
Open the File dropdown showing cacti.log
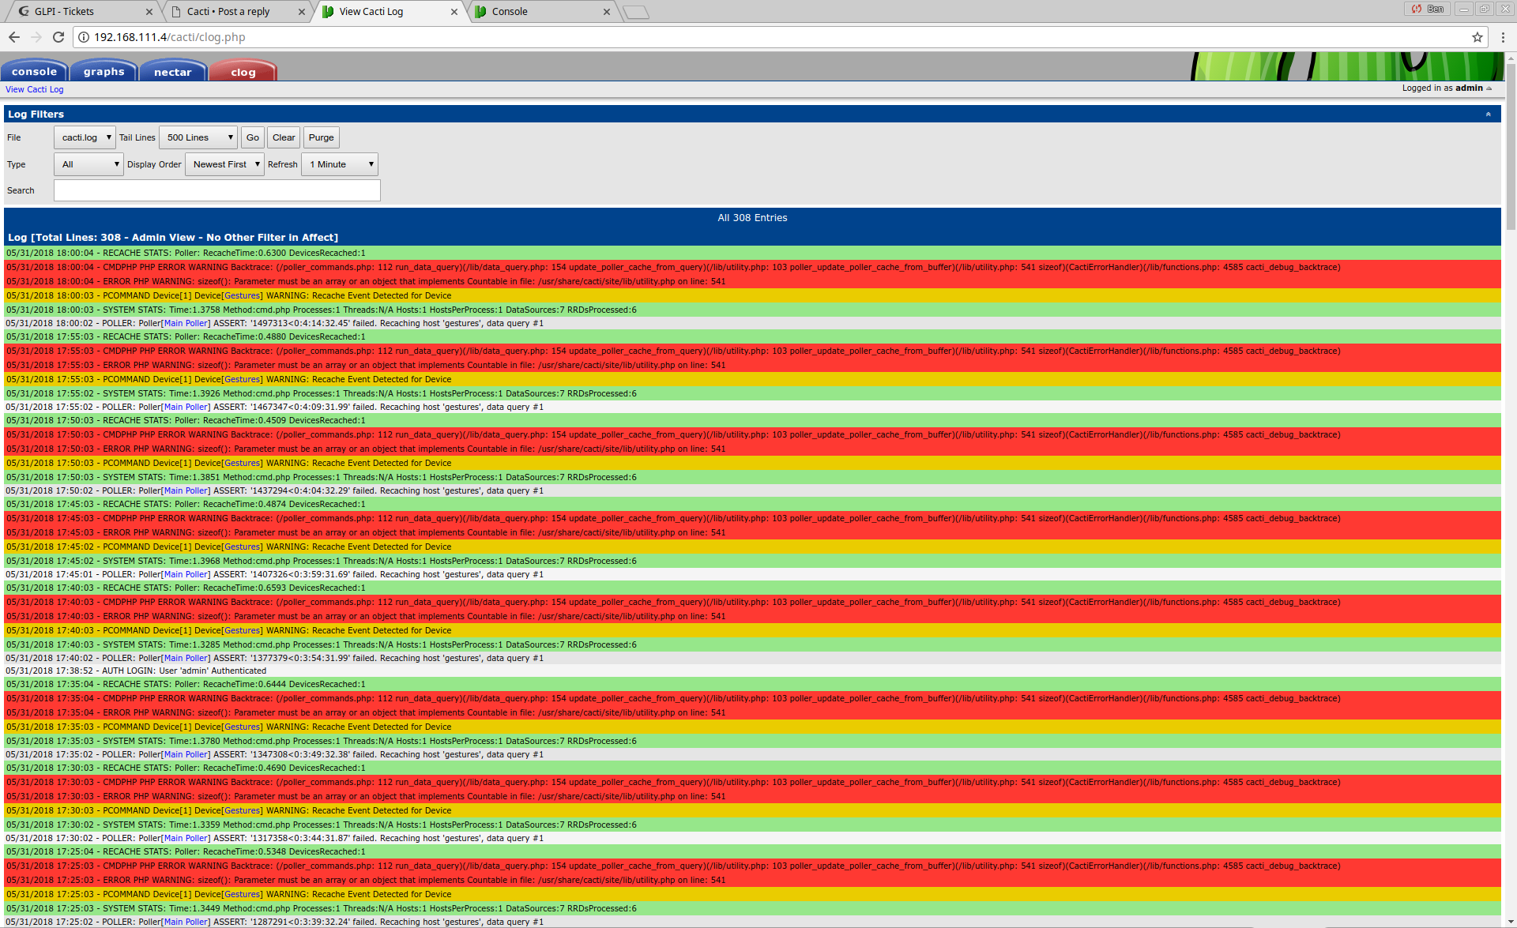pos(85,137)
